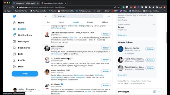
Task: Open the i3events.com link
Action: pyautogui.click(x=56, y=54)
